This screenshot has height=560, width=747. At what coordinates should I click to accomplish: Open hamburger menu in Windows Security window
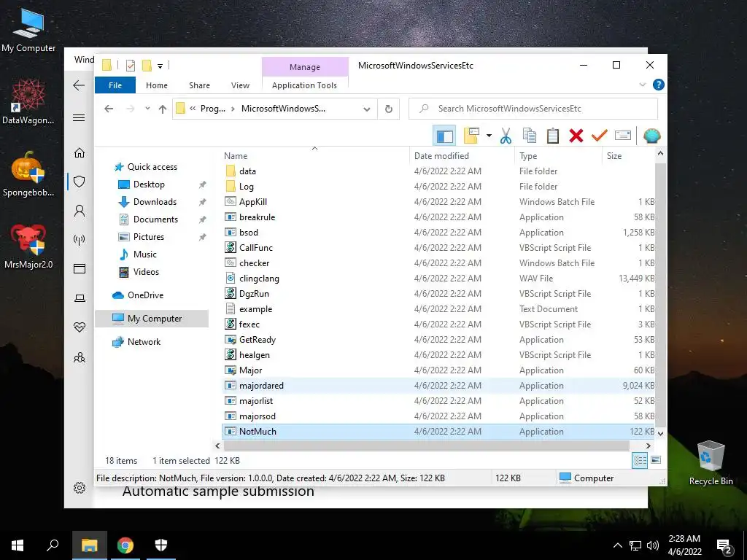pyautogui.click(x=79, y=117)
